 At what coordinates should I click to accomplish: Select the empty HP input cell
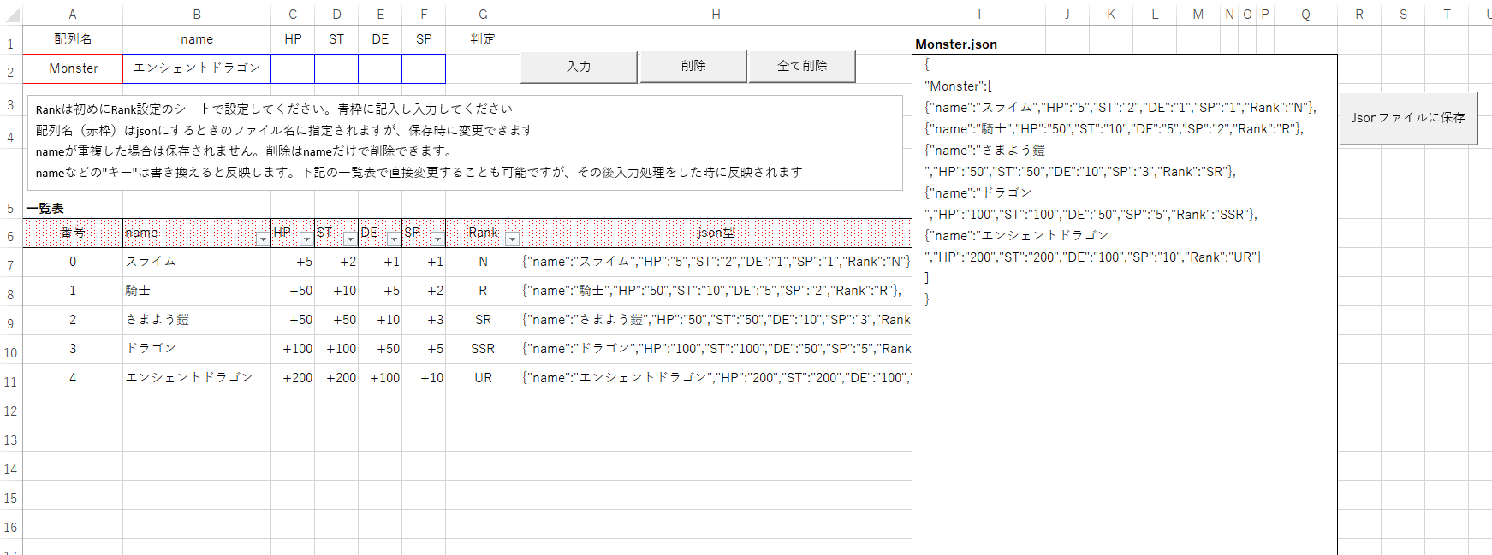pos(293,68)
